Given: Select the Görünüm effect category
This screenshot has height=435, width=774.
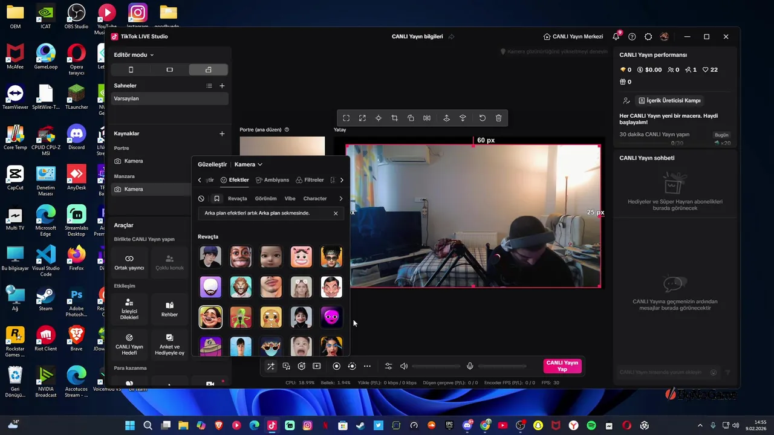Looking at the screenshot, I should pos(265,199).
